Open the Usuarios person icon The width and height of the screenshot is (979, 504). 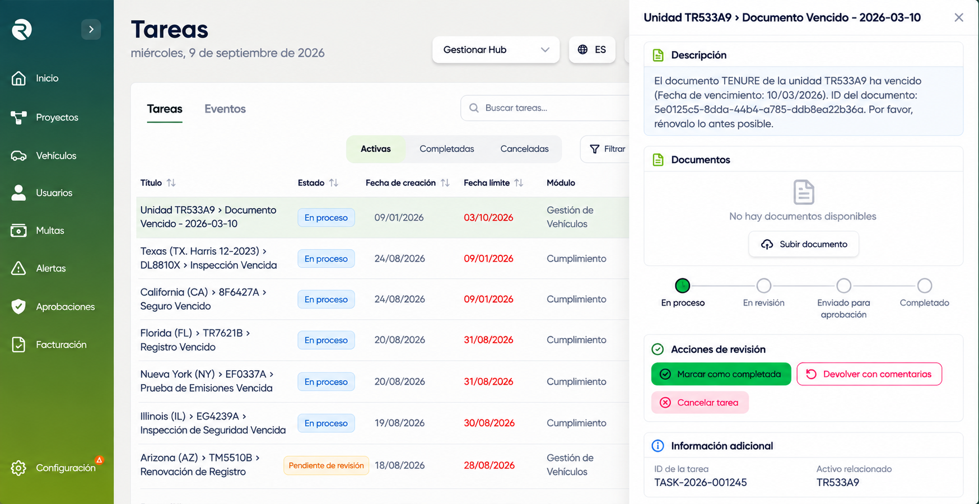coord(18,193)
